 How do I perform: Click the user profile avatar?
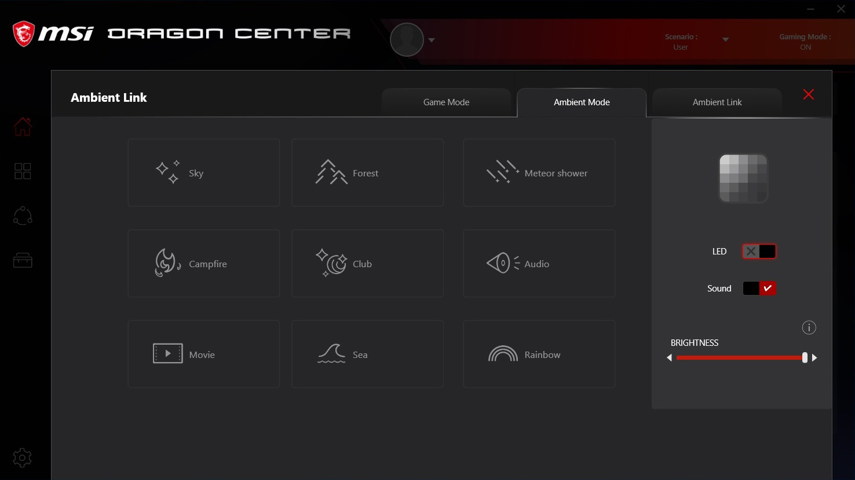(x=407, y=40)
